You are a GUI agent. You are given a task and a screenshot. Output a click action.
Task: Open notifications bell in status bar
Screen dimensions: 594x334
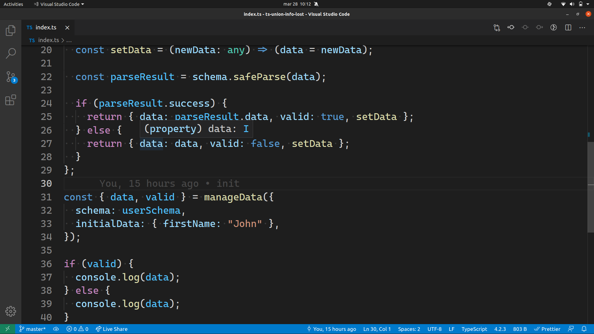click(x=584, y=329)
